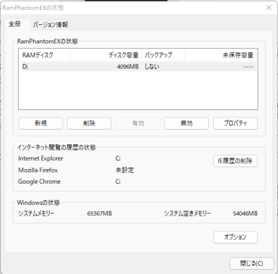
Task: Click the 削除 button
Action: (89, 123)
